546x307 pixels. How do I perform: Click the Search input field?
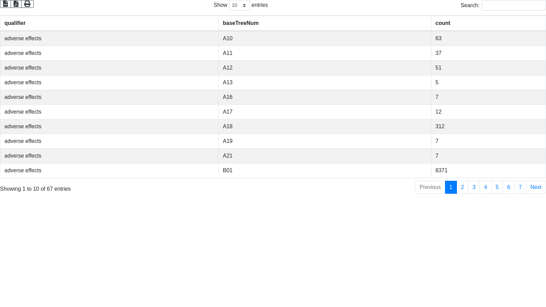[x=514, y=5]
